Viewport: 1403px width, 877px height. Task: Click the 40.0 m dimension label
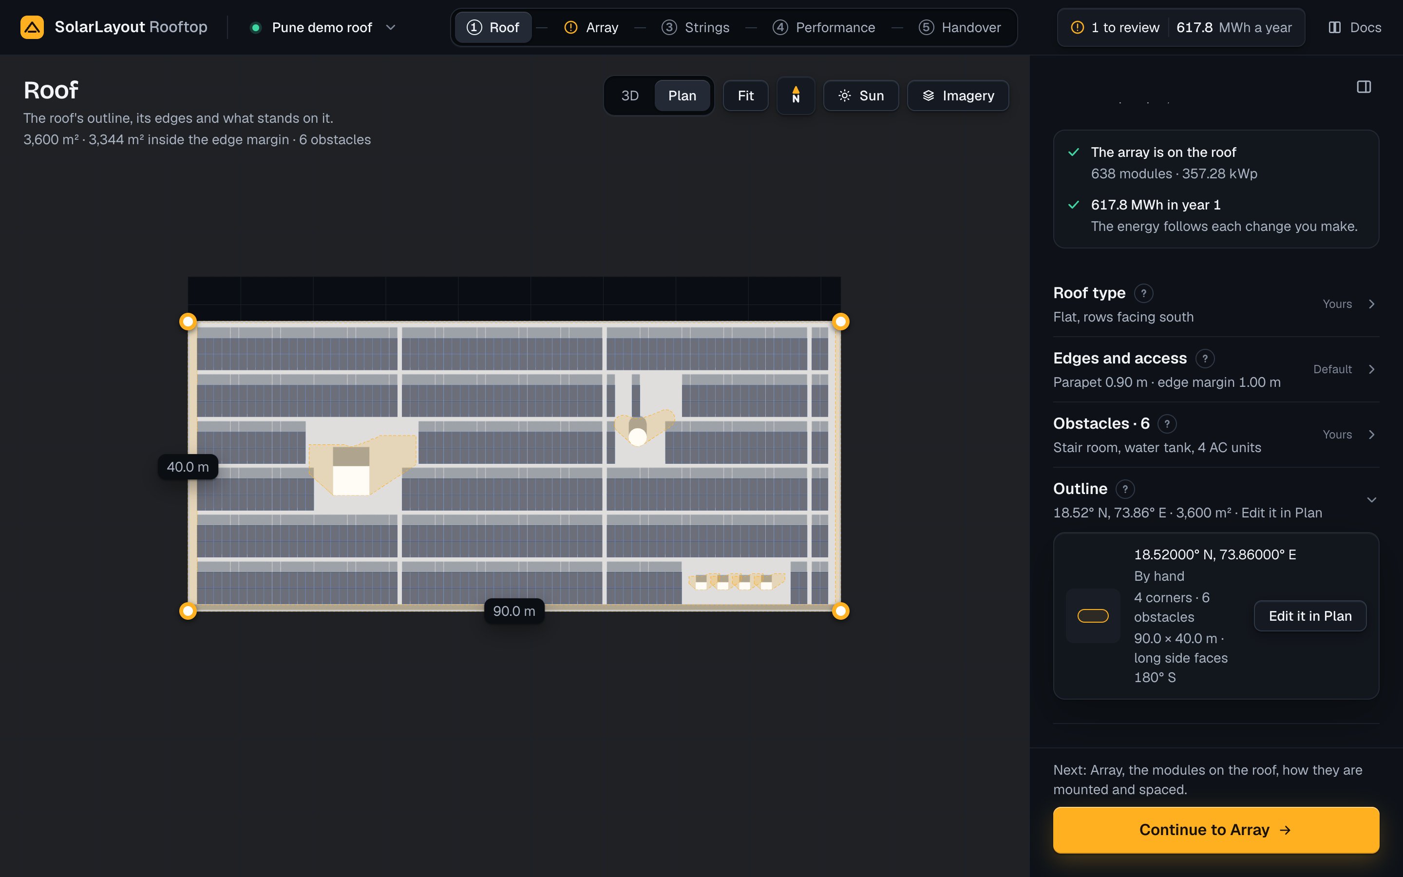pos(188,467)
